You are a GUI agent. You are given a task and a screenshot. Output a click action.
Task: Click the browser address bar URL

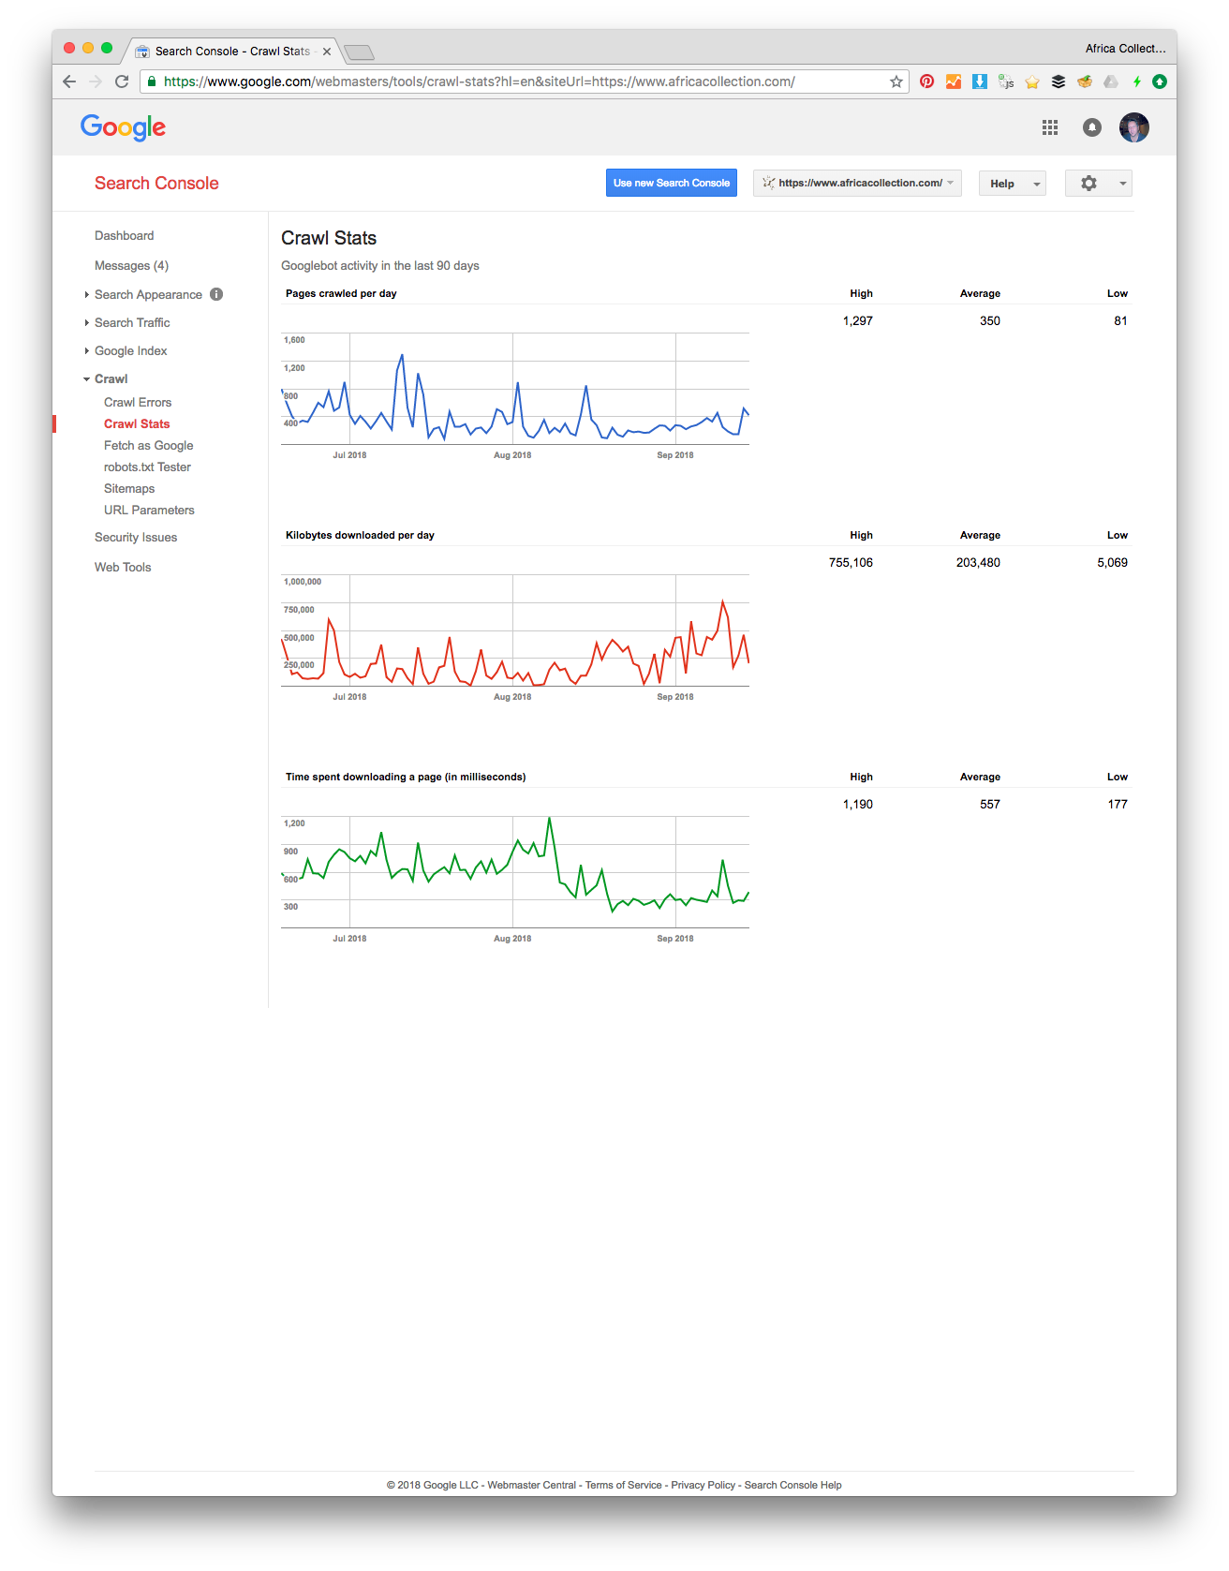tap(479, 82)
